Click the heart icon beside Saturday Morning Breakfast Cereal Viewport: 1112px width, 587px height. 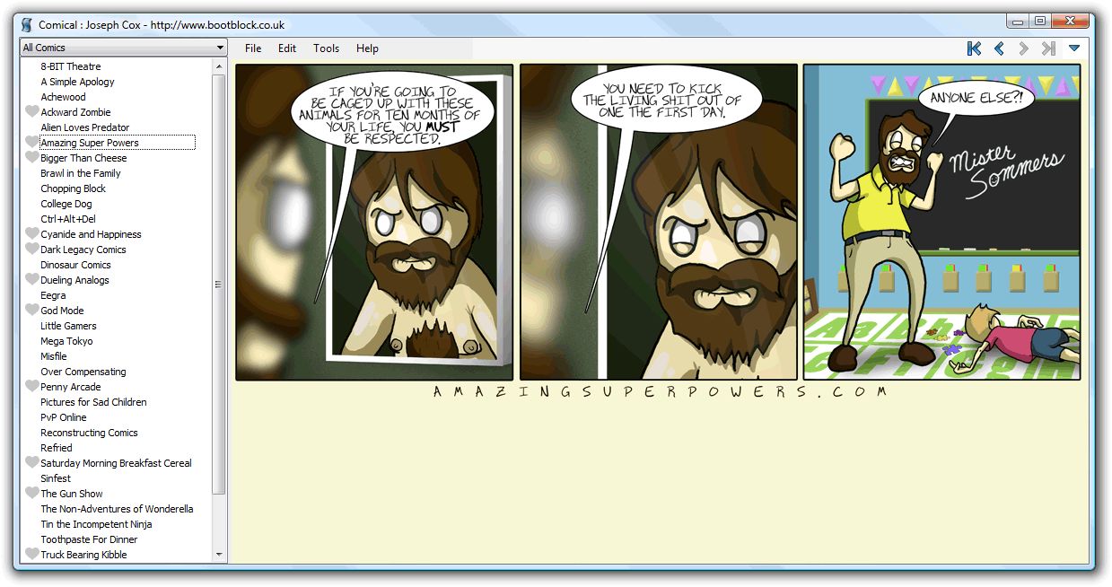(31, 463)
